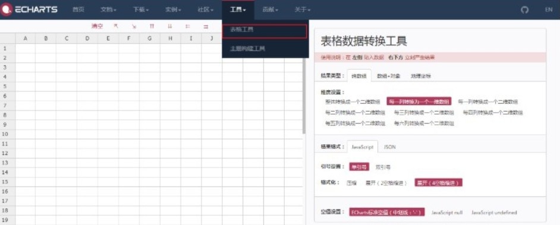Open the GitHub repository icon
This screenshot has width=560, height=225.
[524, 9]
